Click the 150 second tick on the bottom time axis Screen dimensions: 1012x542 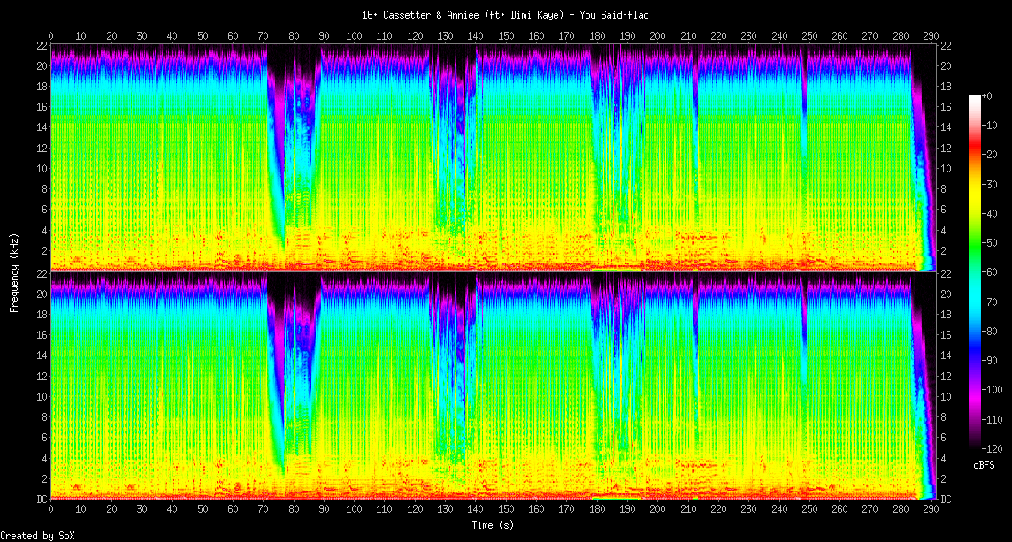tap(505, 509)
